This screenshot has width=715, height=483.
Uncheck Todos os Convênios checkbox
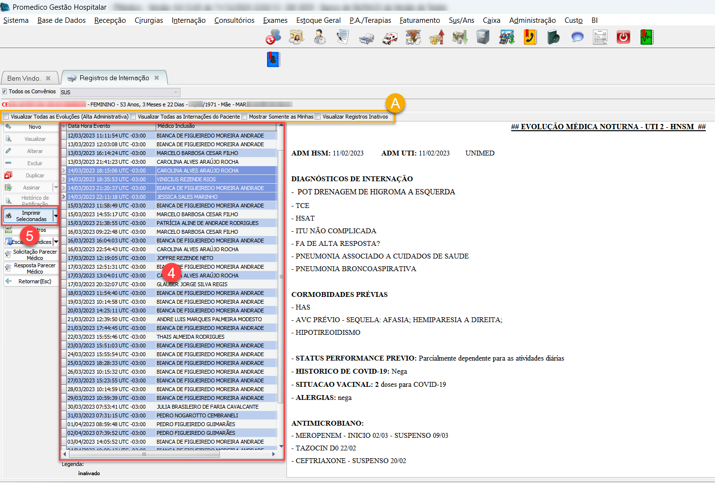(4, 91)
